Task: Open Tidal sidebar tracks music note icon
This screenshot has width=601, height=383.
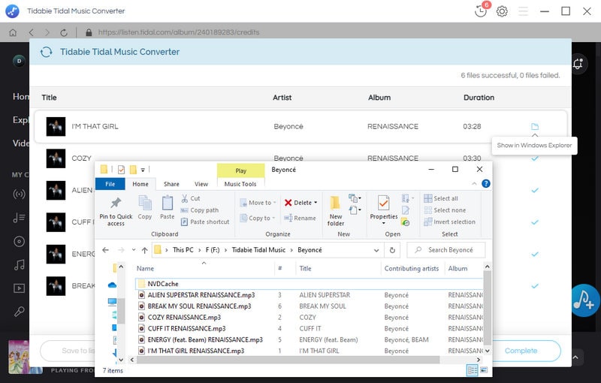Action: point(20,264)
